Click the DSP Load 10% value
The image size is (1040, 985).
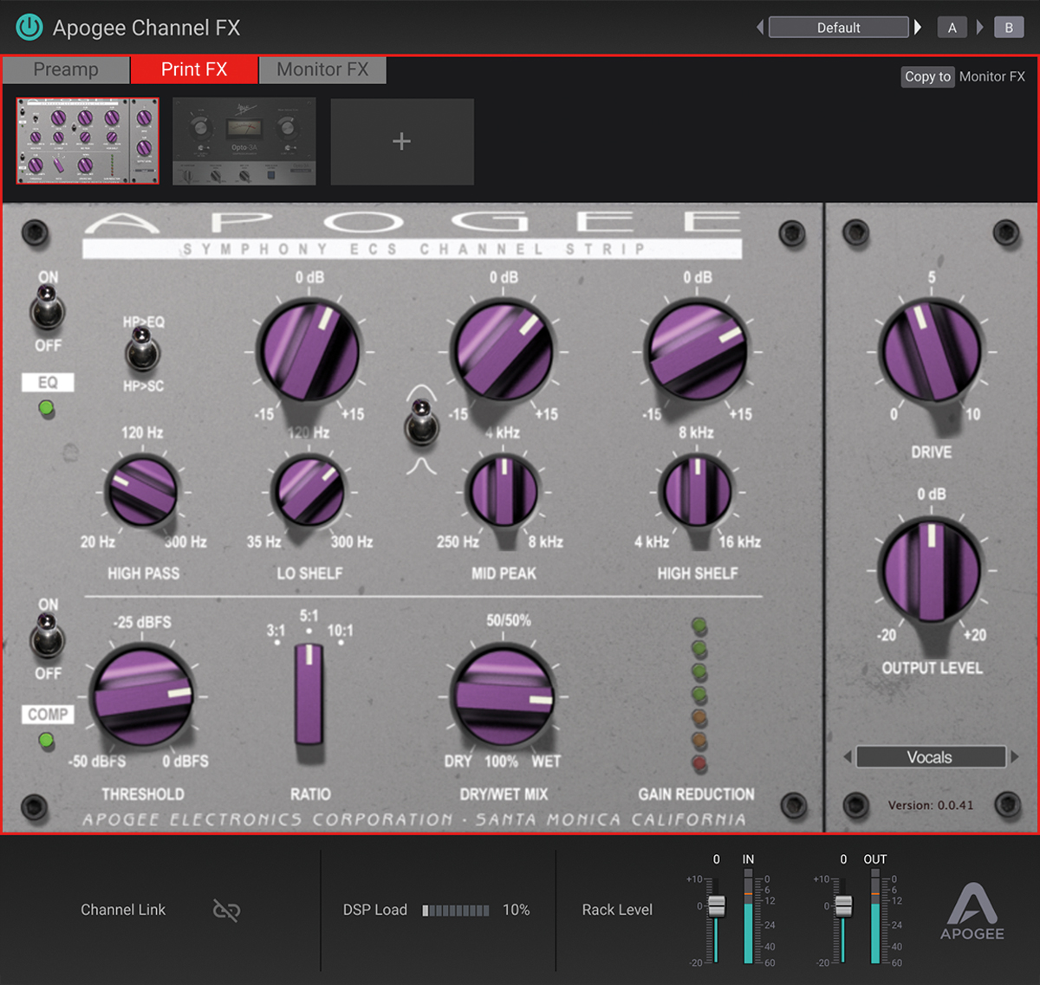516,910
